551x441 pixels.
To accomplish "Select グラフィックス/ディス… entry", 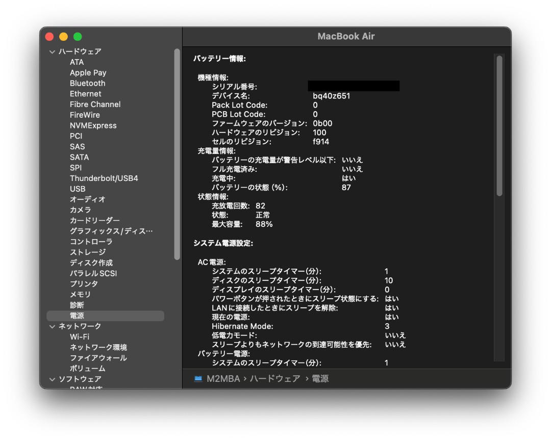I will [x=111, y=231].
